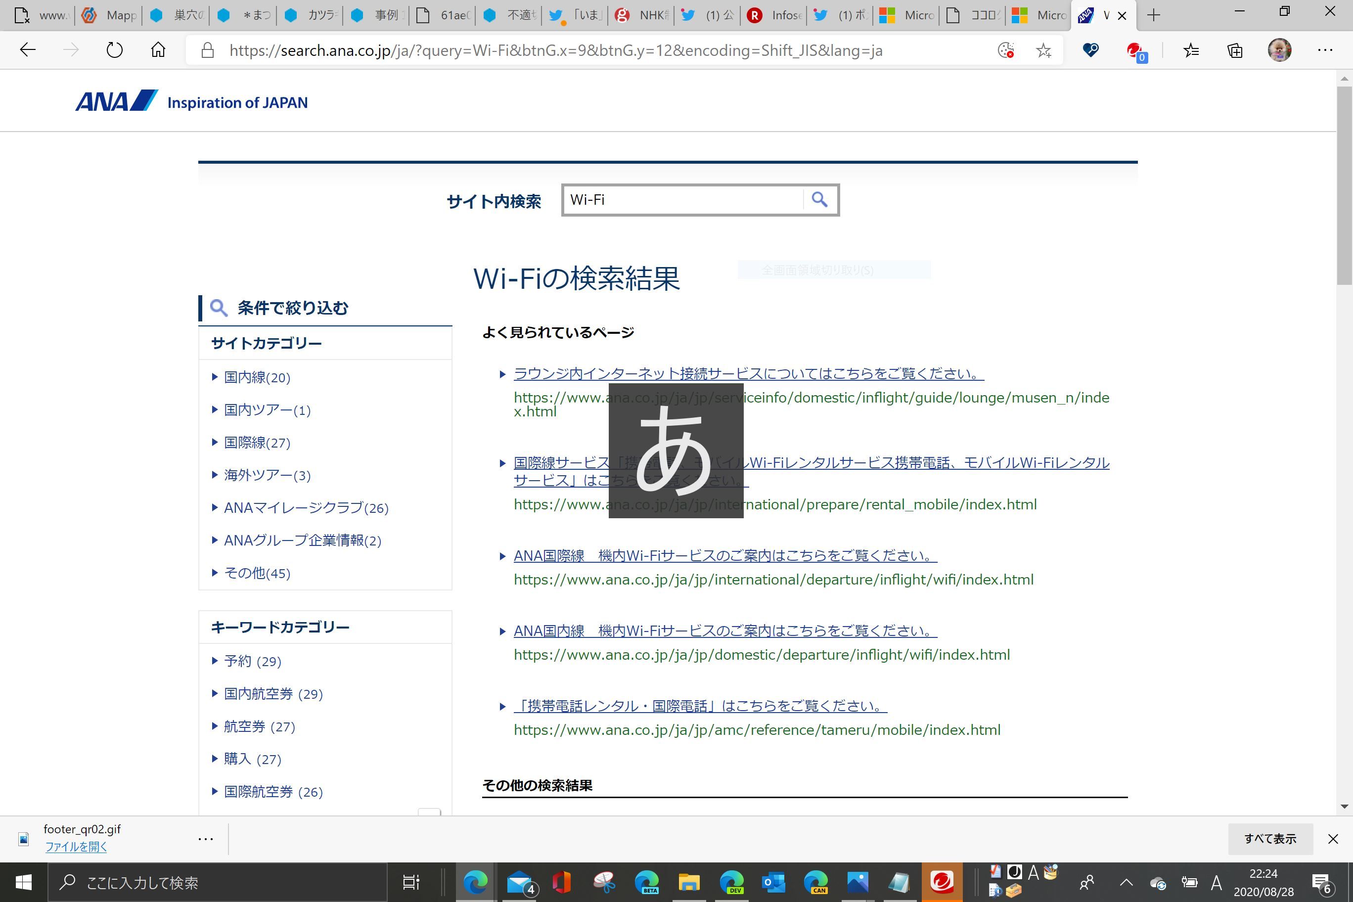Viewport: 1353px width, 902px height.
Task: Launch Edge Canary from the taskbar
Action: click(816, 882)
